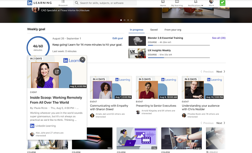252x153 pixels.
Task: Switch to Saved tab
Action: (x=154, y=30)
